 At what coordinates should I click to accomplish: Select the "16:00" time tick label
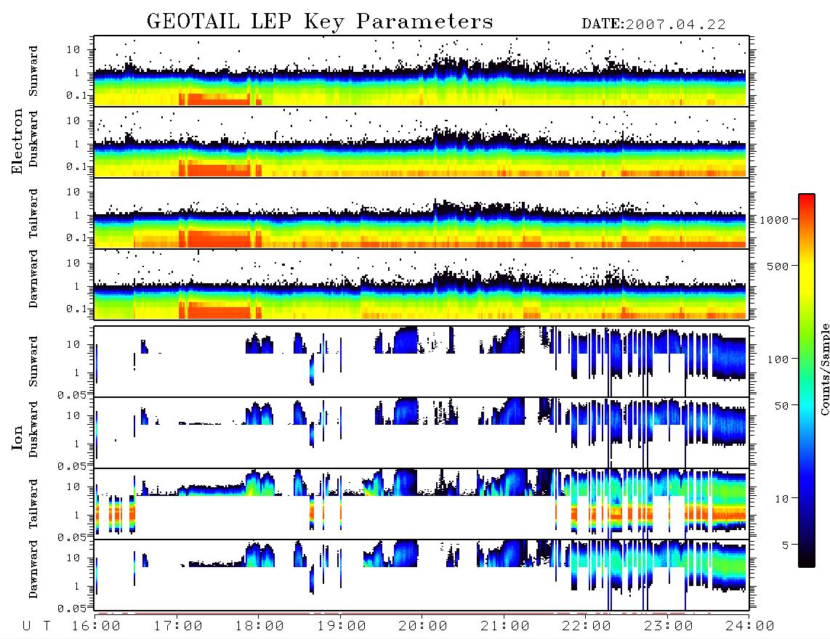point(96,627)
